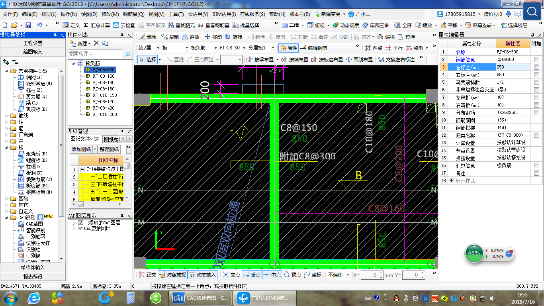Select the 画线布置 draw line placement tool
The image size is (544, 306).
tap(359, 59)
